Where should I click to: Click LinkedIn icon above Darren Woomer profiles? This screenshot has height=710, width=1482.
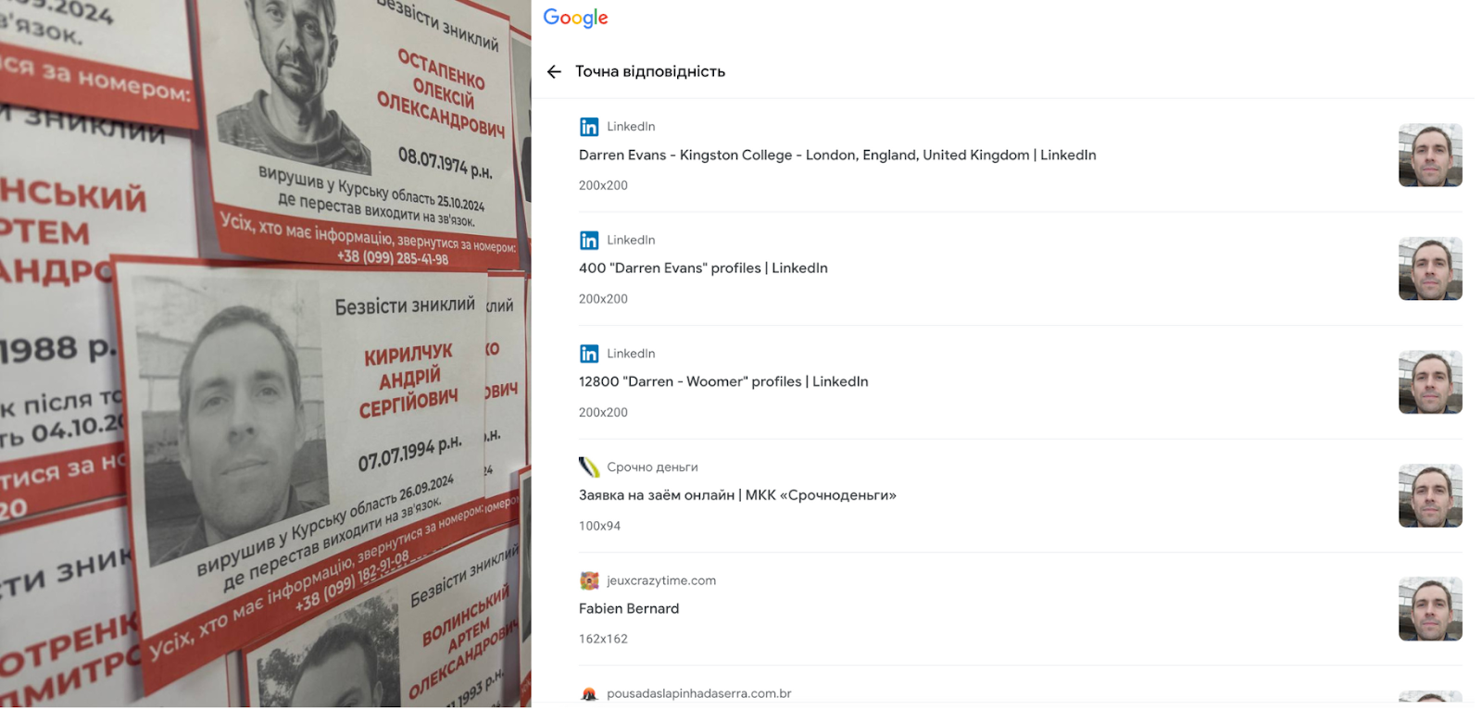(x=589, y=354)
